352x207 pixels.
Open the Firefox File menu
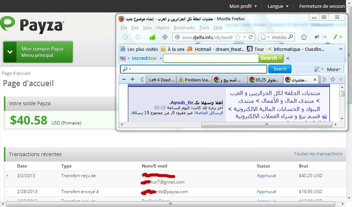[x=124, y=27]
